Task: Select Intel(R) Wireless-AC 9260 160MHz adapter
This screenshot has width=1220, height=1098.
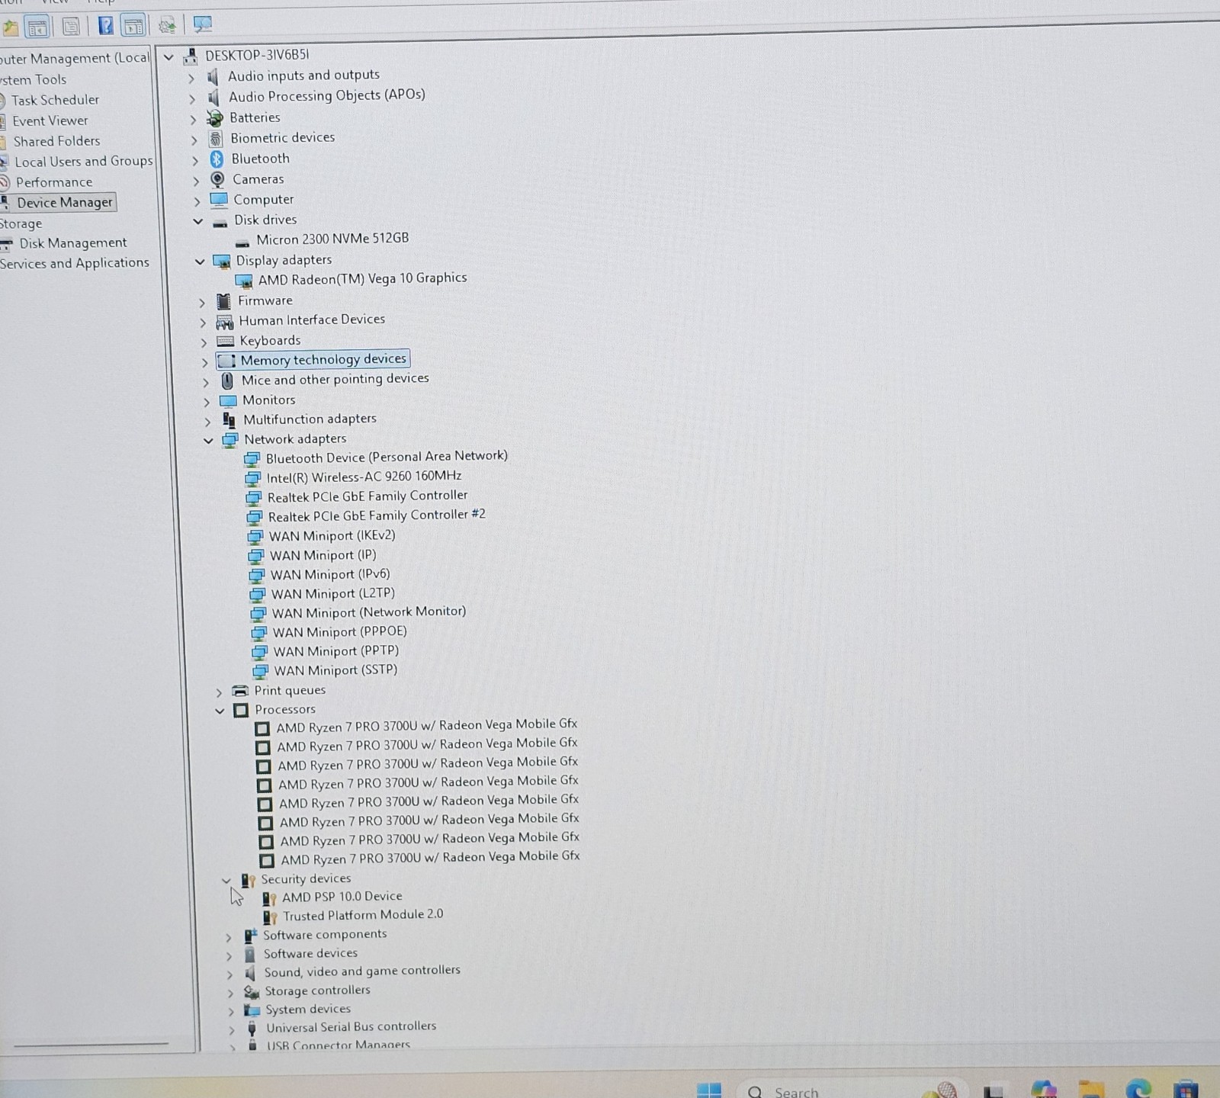Action: [364, 477]
